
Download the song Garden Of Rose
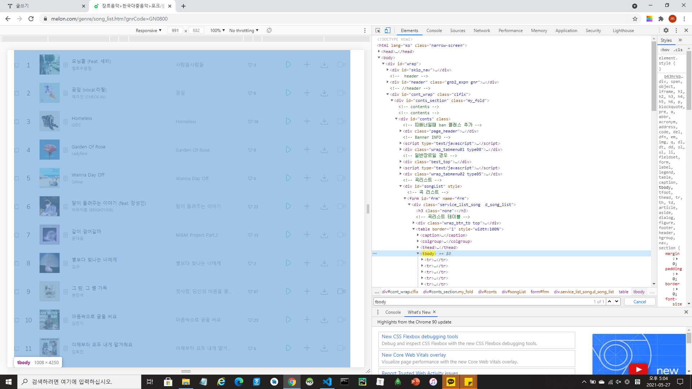pos(324,150)
